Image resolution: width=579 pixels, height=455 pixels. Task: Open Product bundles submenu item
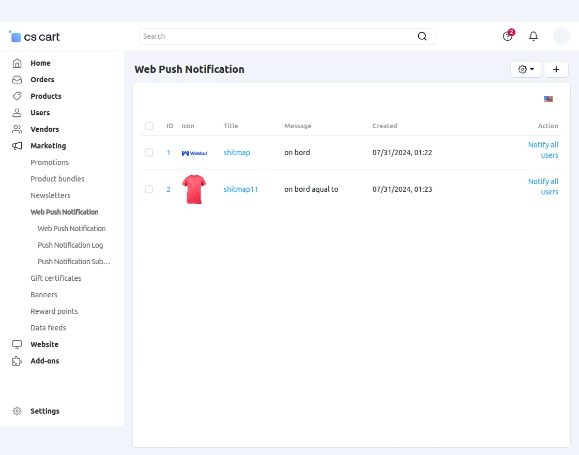[x=57, y=179]
